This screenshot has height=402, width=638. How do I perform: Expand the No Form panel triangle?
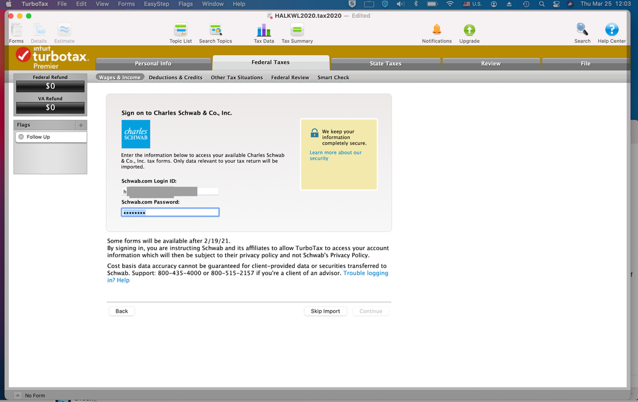click(x=17, y=395)
